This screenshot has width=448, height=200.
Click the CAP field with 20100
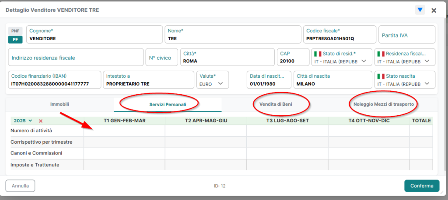point(293,57)
